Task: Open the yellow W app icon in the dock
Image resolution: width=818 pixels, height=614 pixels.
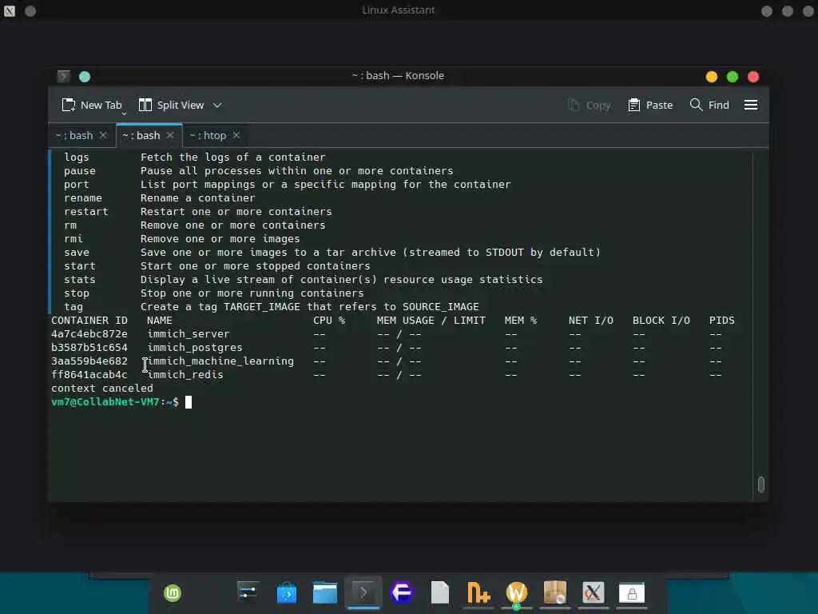Action: point(517,592)
